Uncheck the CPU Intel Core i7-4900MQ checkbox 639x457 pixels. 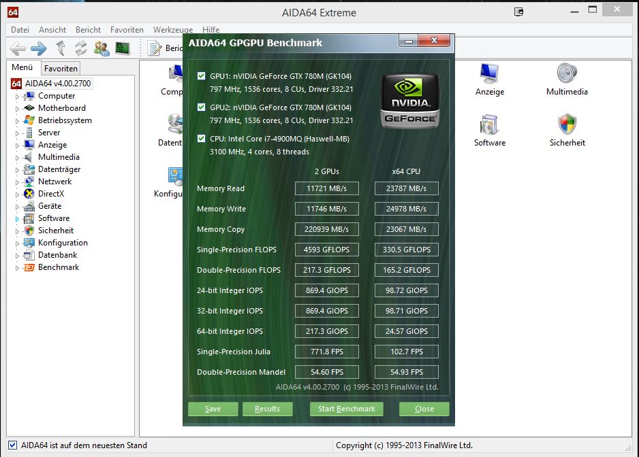point(202,138)
